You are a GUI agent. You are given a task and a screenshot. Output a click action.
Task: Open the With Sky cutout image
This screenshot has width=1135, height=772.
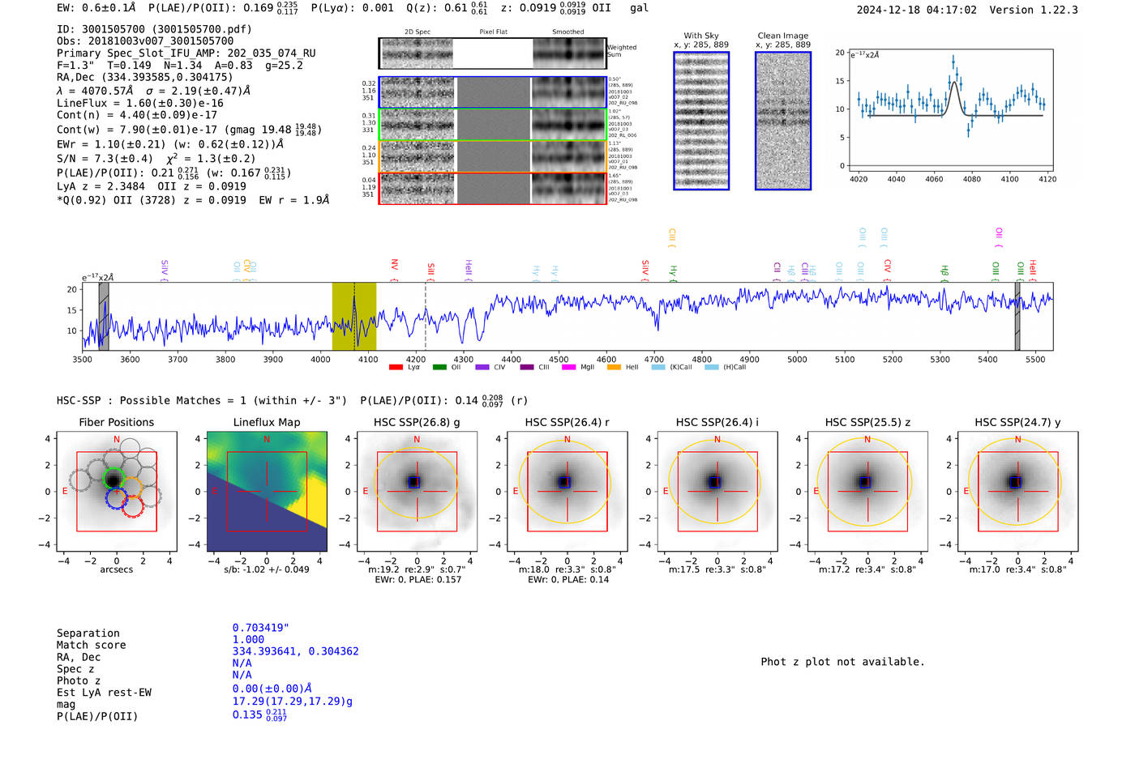point(701,121)
